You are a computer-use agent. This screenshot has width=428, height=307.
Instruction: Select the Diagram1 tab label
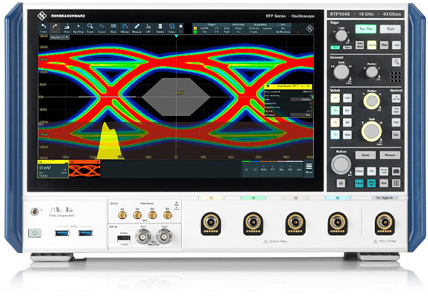59,37
